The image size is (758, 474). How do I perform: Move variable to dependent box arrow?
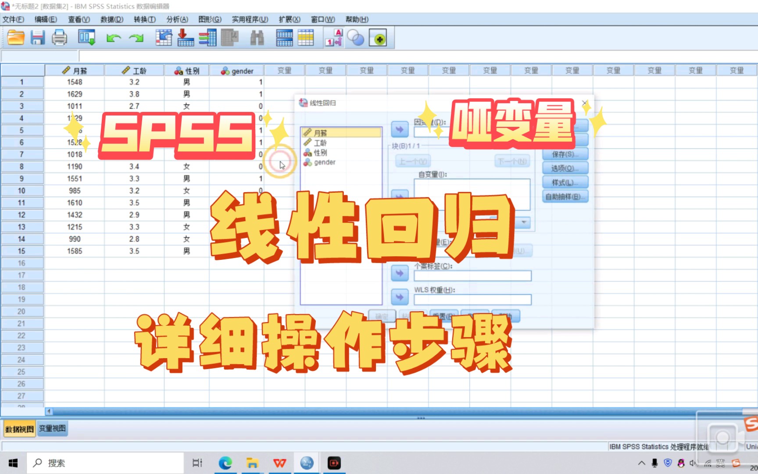[400, 129]
